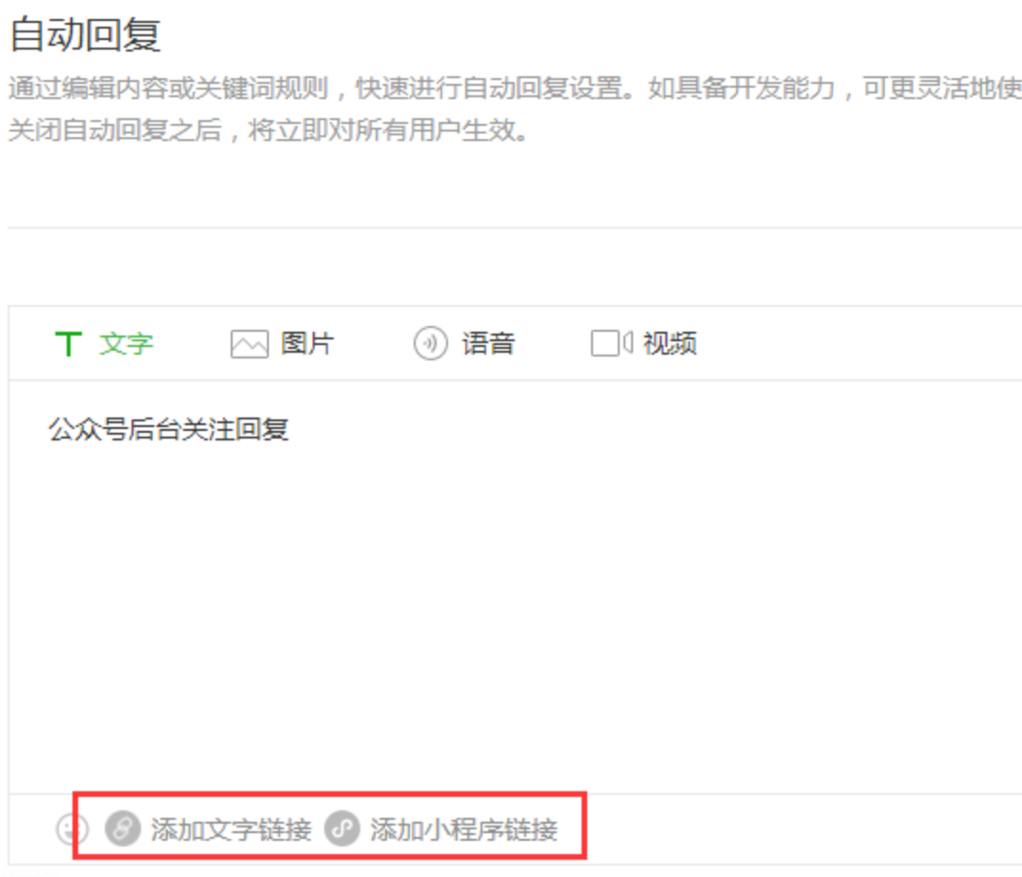The height and width of the screenshot is (877, 1022).
Task: Select the green T text icon
Action: point(69,343)
